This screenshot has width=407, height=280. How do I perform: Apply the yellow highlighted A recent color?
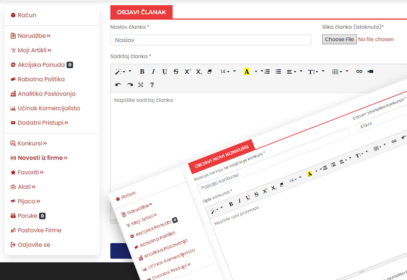coord(247,71)
